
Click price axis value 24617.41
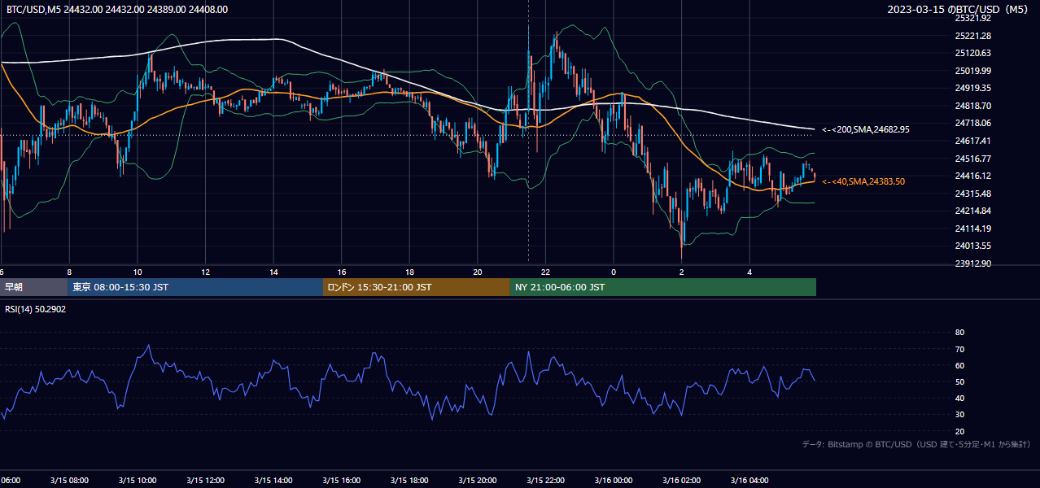972,141
